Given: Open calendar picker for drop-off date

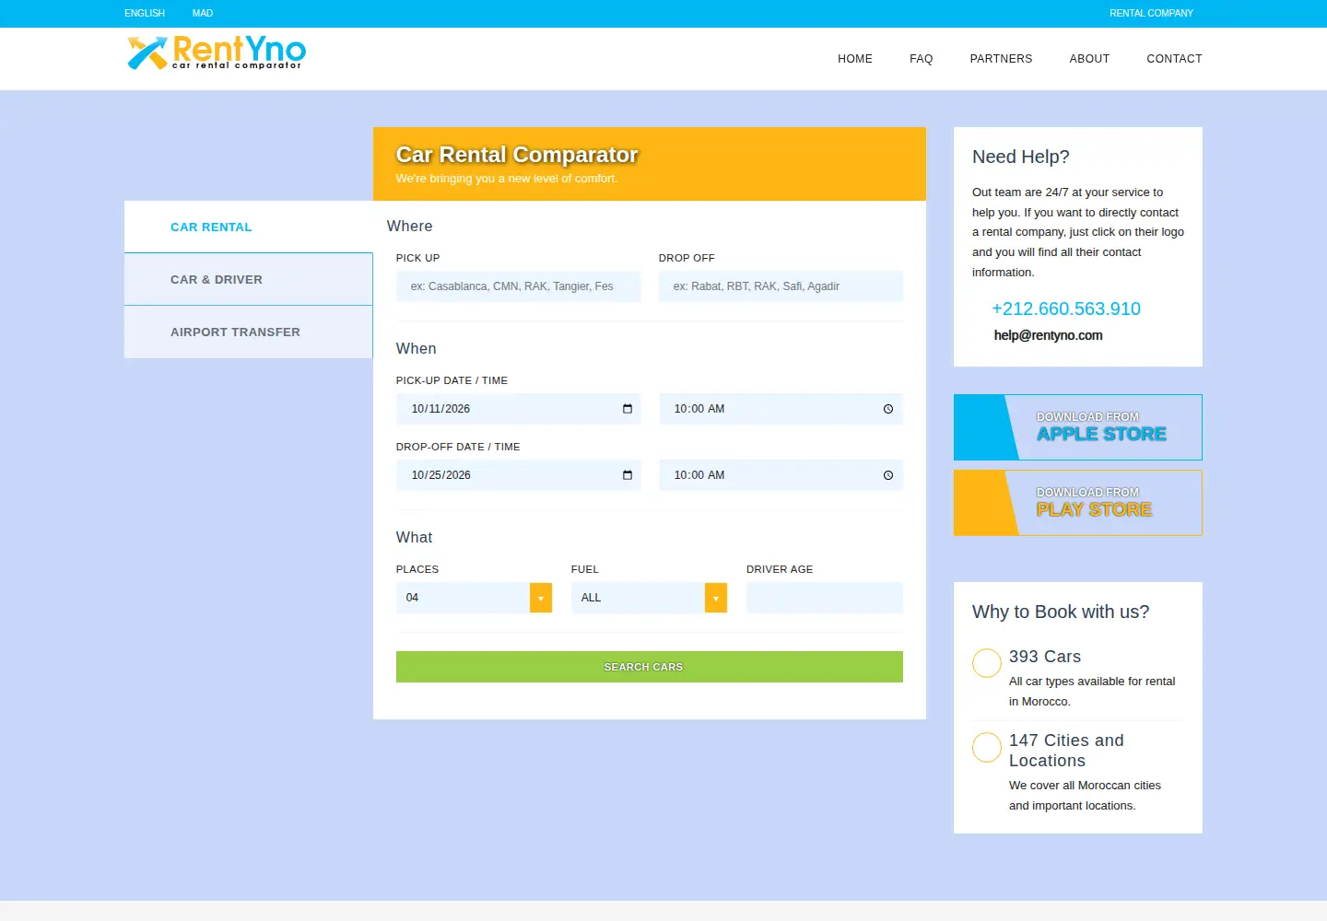Looking at the screenshot, I should click(628, 475).
